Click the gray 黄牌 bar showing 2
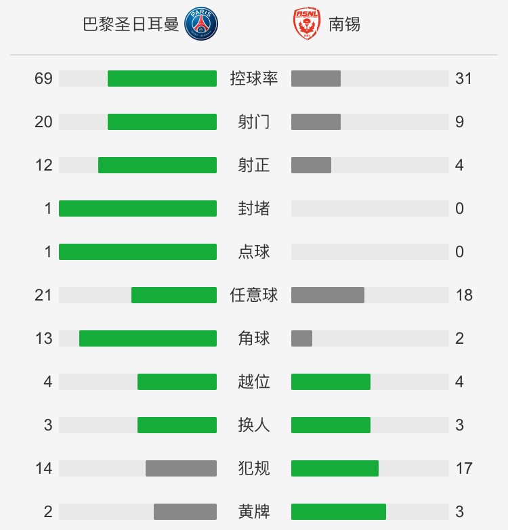 pyautogui.click(x=185, y=512)
